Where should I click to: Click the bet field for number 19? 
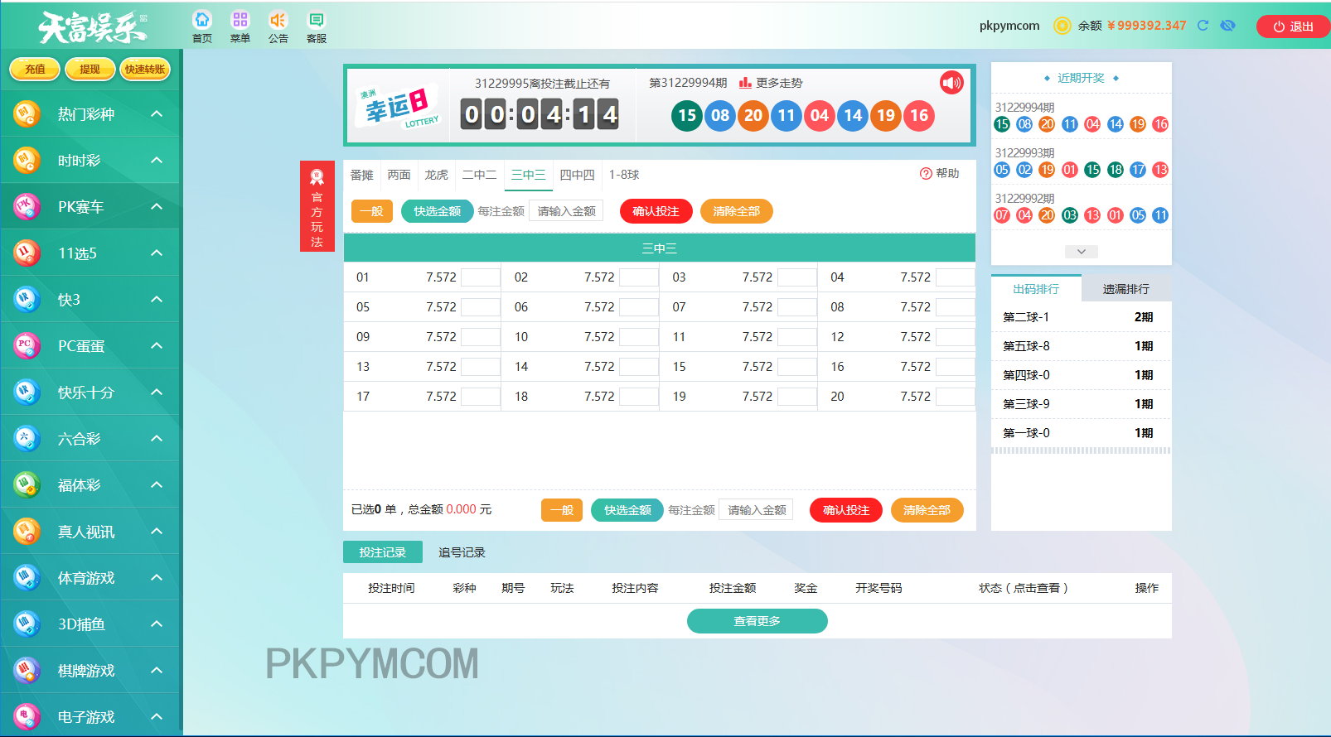[x=796, y=397]
